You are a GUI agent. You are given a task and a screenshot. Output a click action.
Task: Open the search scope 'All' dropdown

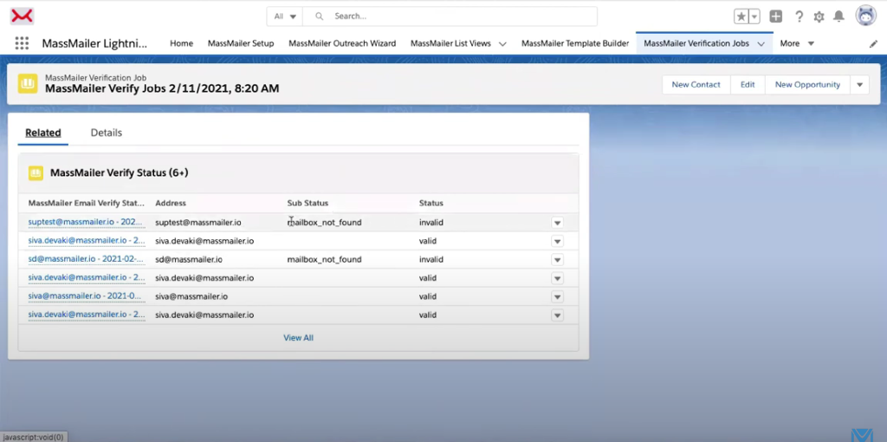tap(285, 16)
